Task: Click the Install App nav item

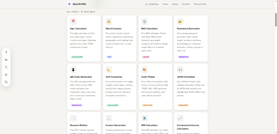Action: tap(152, 4)
